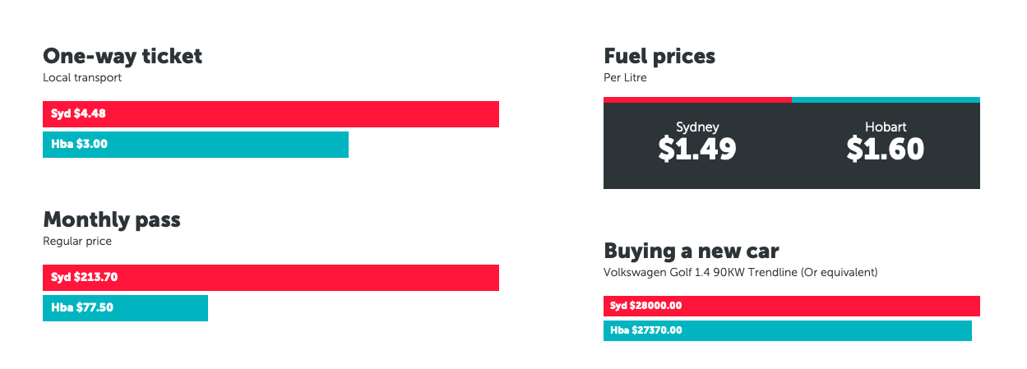Screen dimensions: 1027x369
Task: Click the red Syd $213.70 bar
Action: coord(271,278)
